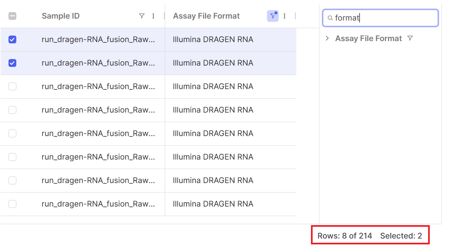Screen dimensions: 449x247
Task: Expand the Assay File Format group in side panel
Action: [x=327, y=39]
